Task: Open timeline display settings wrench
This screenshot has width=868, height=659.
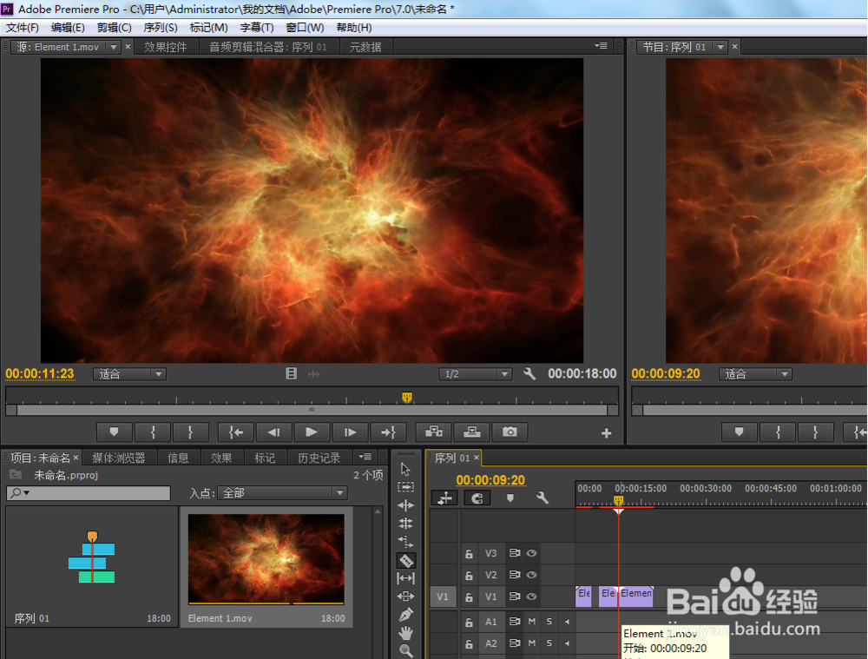Action: 542,498
